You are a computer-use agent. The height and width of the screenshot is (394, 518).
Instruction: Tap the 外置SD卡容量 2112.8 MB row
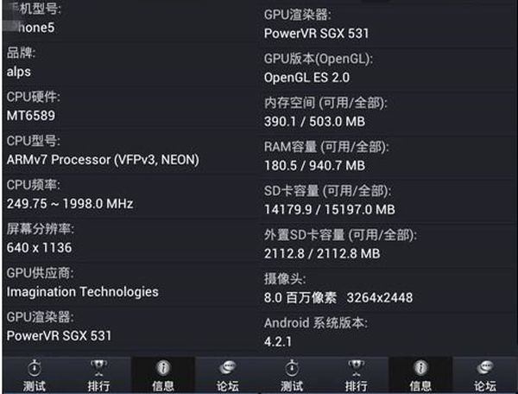(x=388, y=245)
